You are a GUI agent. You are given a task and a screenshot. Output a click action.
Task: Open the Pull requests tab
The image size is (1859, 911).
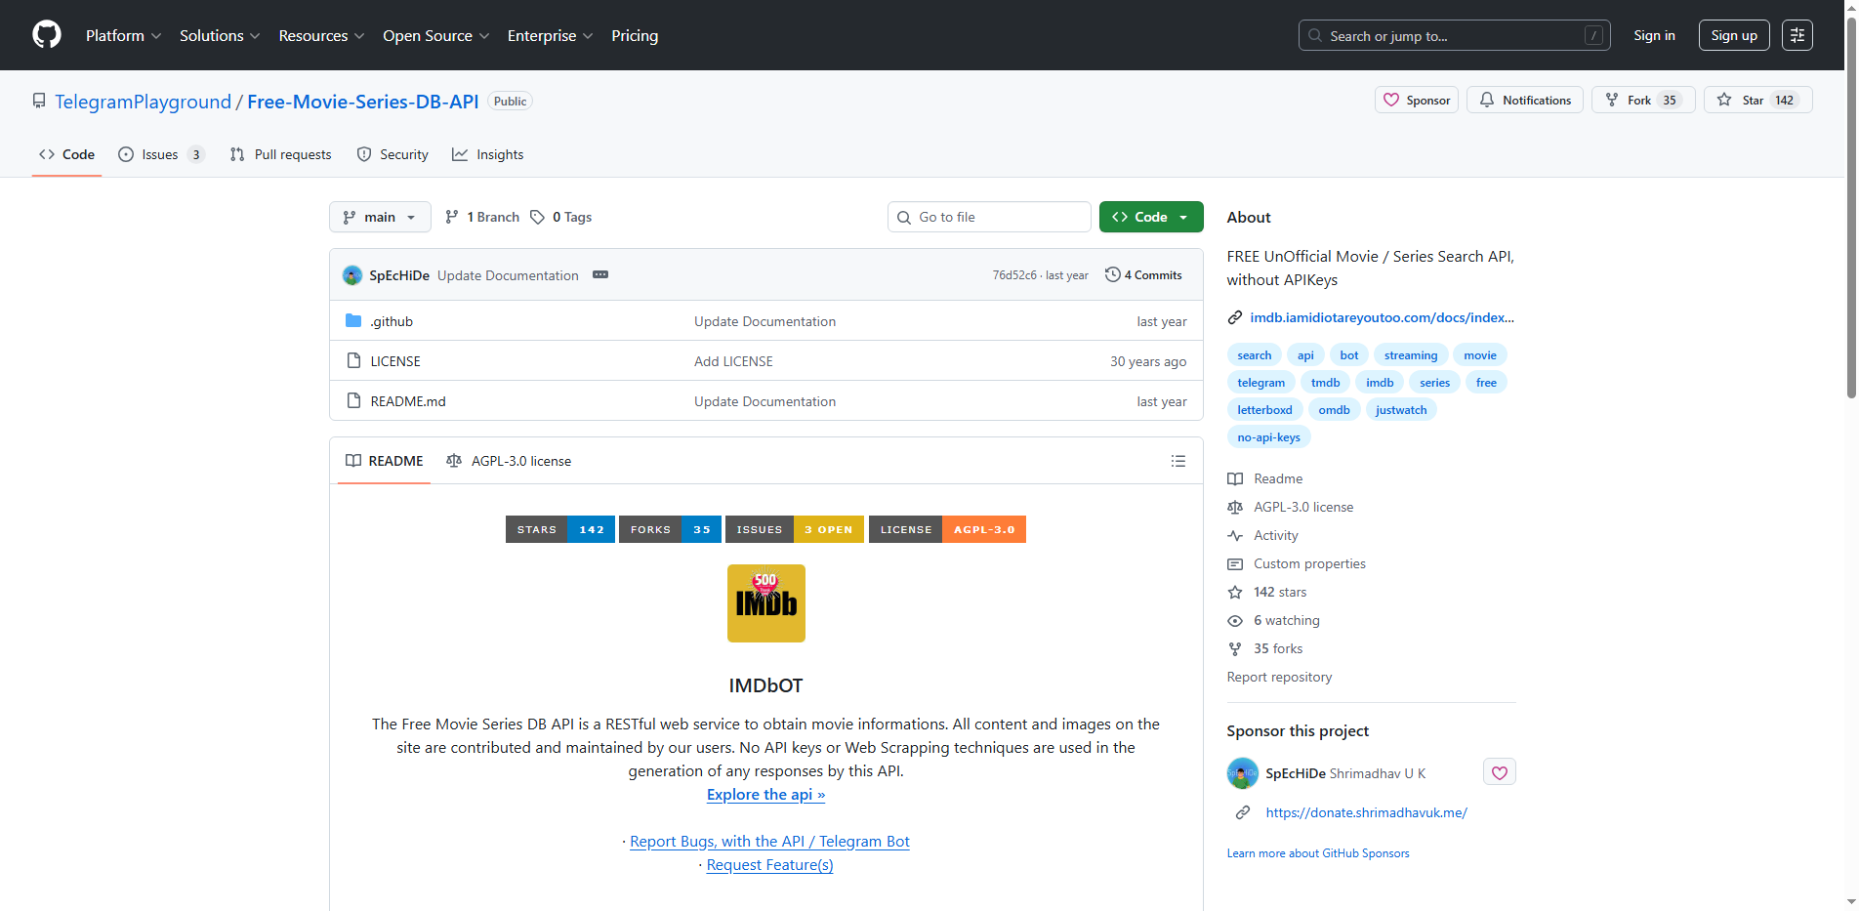coord(280,154)
